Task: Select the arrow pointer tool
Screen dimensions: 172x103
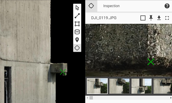Action: (x=77, y=8)
